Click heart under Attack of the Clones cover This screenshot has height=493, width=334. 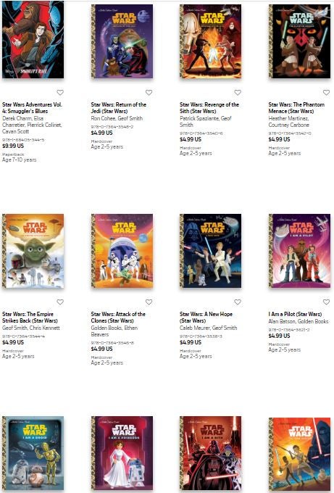(149, 302)
